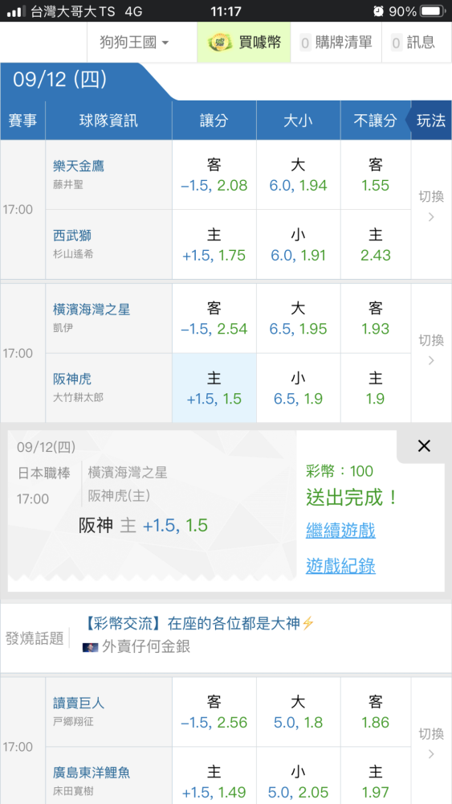Open hot topic 【彩幣交流】 post
This screenshot has height=804, width=452.
(198, 624)
